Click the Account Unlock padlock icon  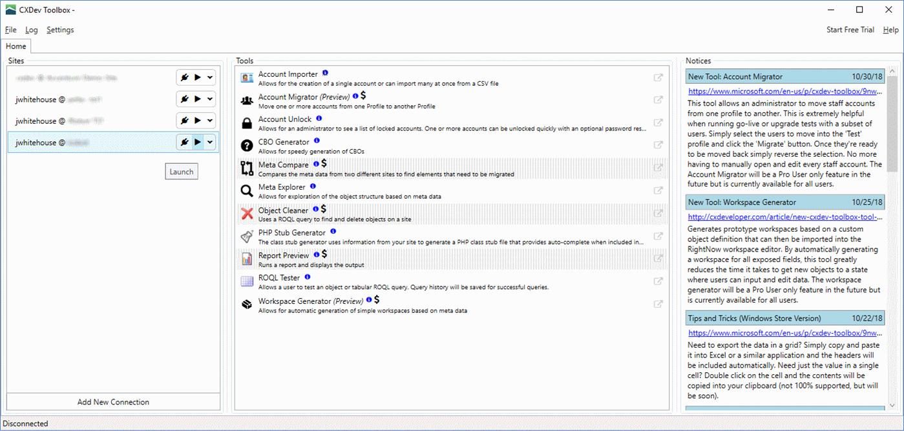click(x=246, y=123)
